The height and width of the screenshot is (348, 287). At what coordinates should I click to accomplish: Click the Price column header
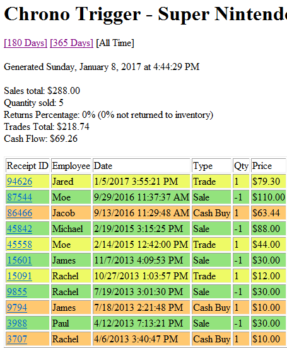tap(268, 166)
